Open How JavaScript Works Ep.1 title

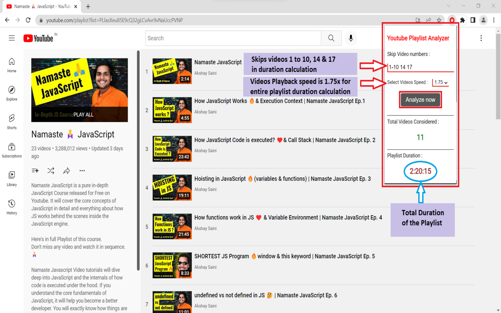[280, 101]
